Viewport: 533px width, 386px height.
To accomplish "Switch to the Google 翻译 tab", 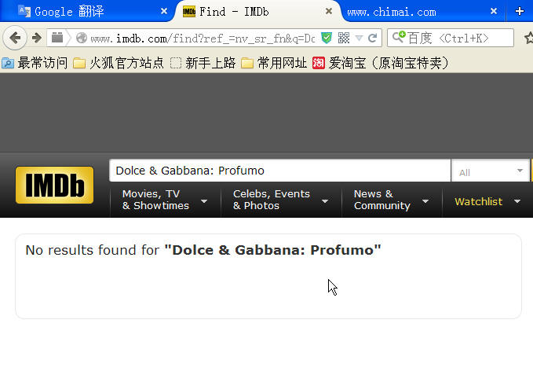I will [x=88, y=12].
